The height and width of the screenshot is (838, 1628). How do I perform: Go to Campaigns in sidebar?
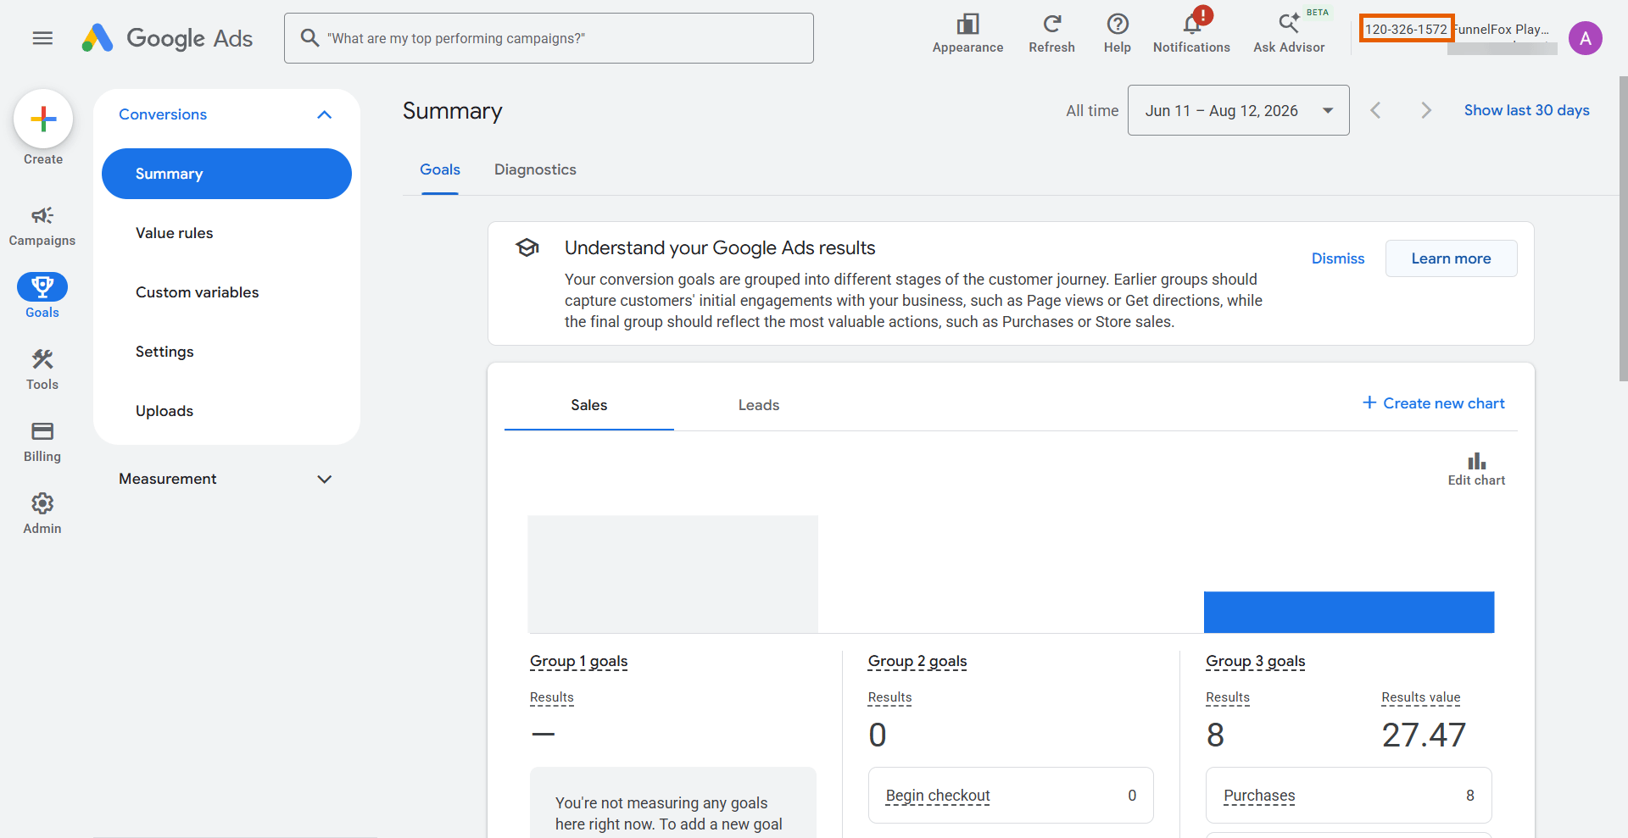click(42, 226)
